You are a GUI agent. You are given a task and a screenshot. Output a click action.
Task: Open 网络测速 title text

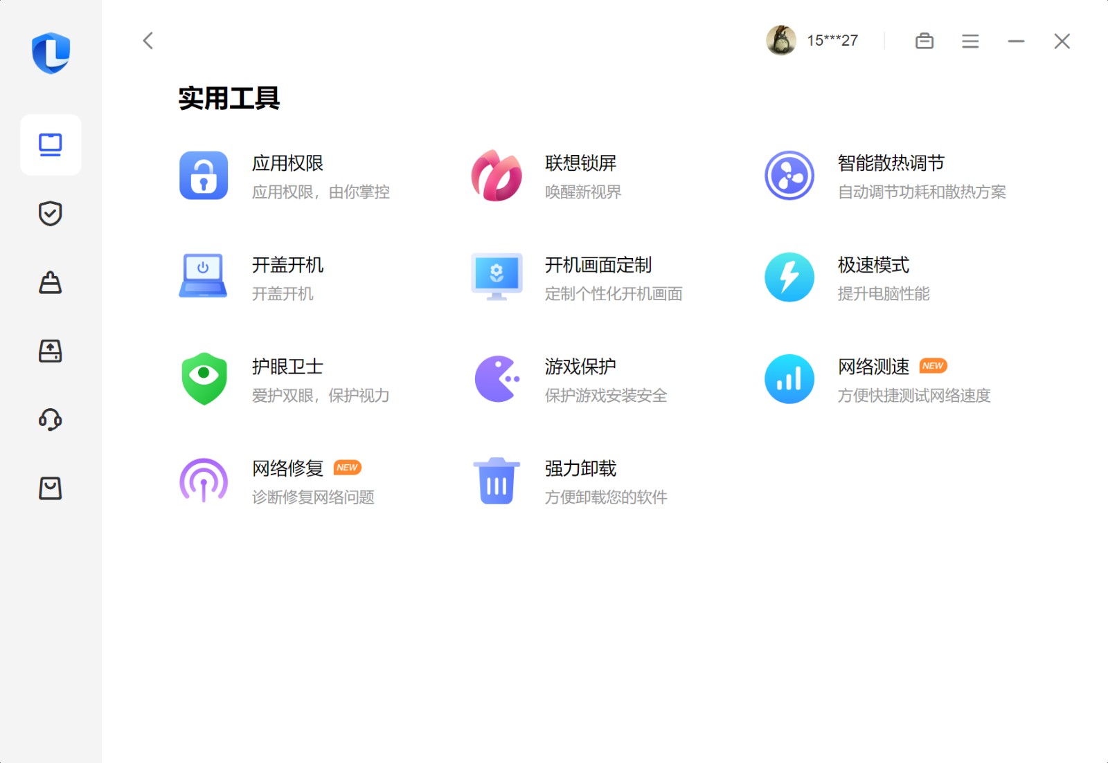point(873,367)
